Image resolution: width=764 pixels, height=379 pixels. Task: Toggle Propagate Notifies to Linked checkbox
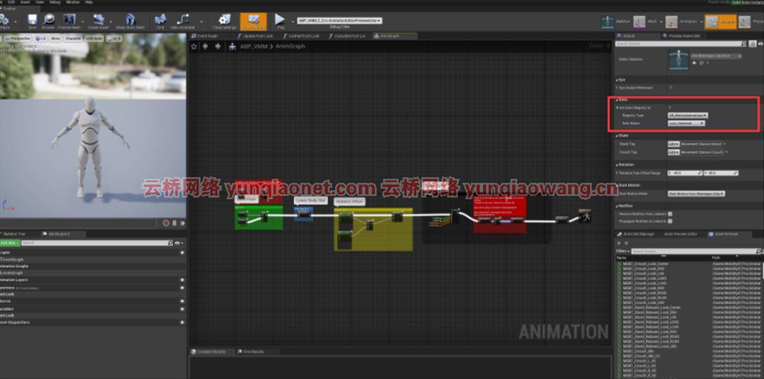coord(670,222)
